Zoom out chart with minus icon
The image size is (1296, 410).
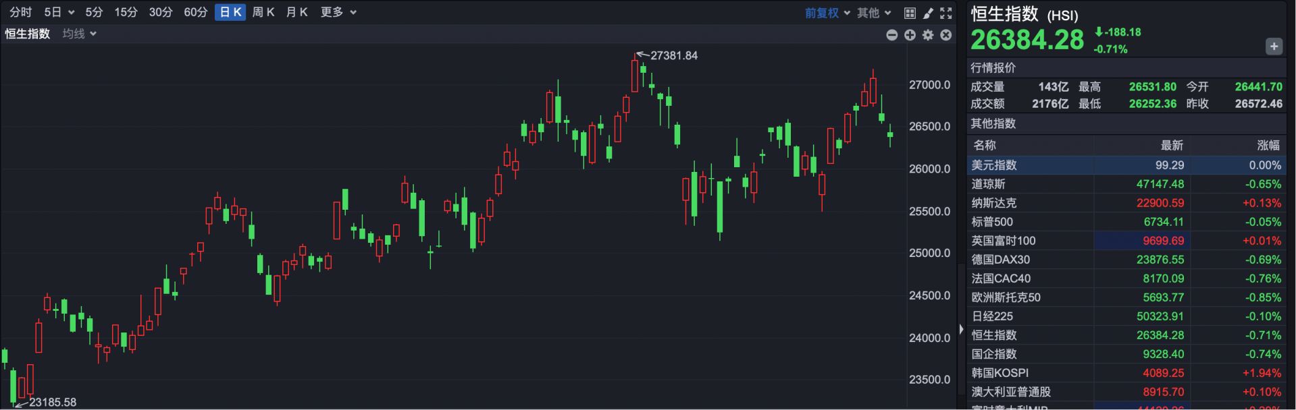[x=891, y=35]
